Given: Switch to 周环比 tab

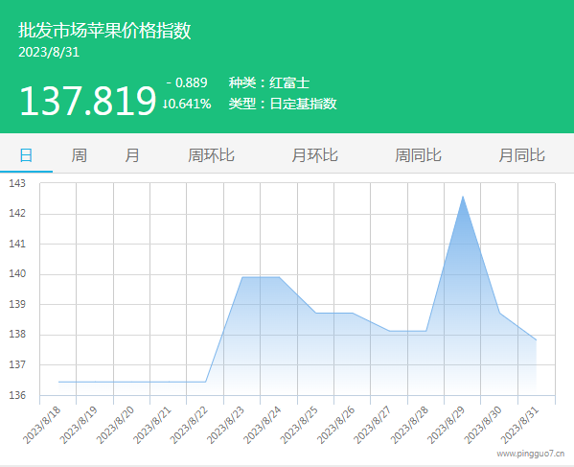Looking at the screenshot, I should point(211,155).
